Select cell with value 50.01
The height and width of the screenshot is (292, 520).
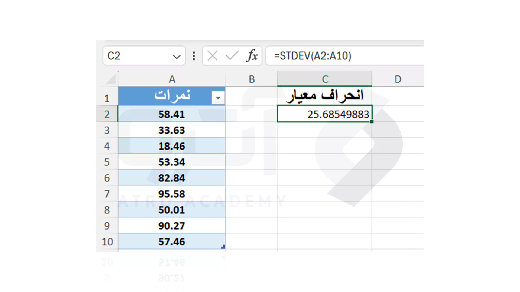(x=172, y=210)
